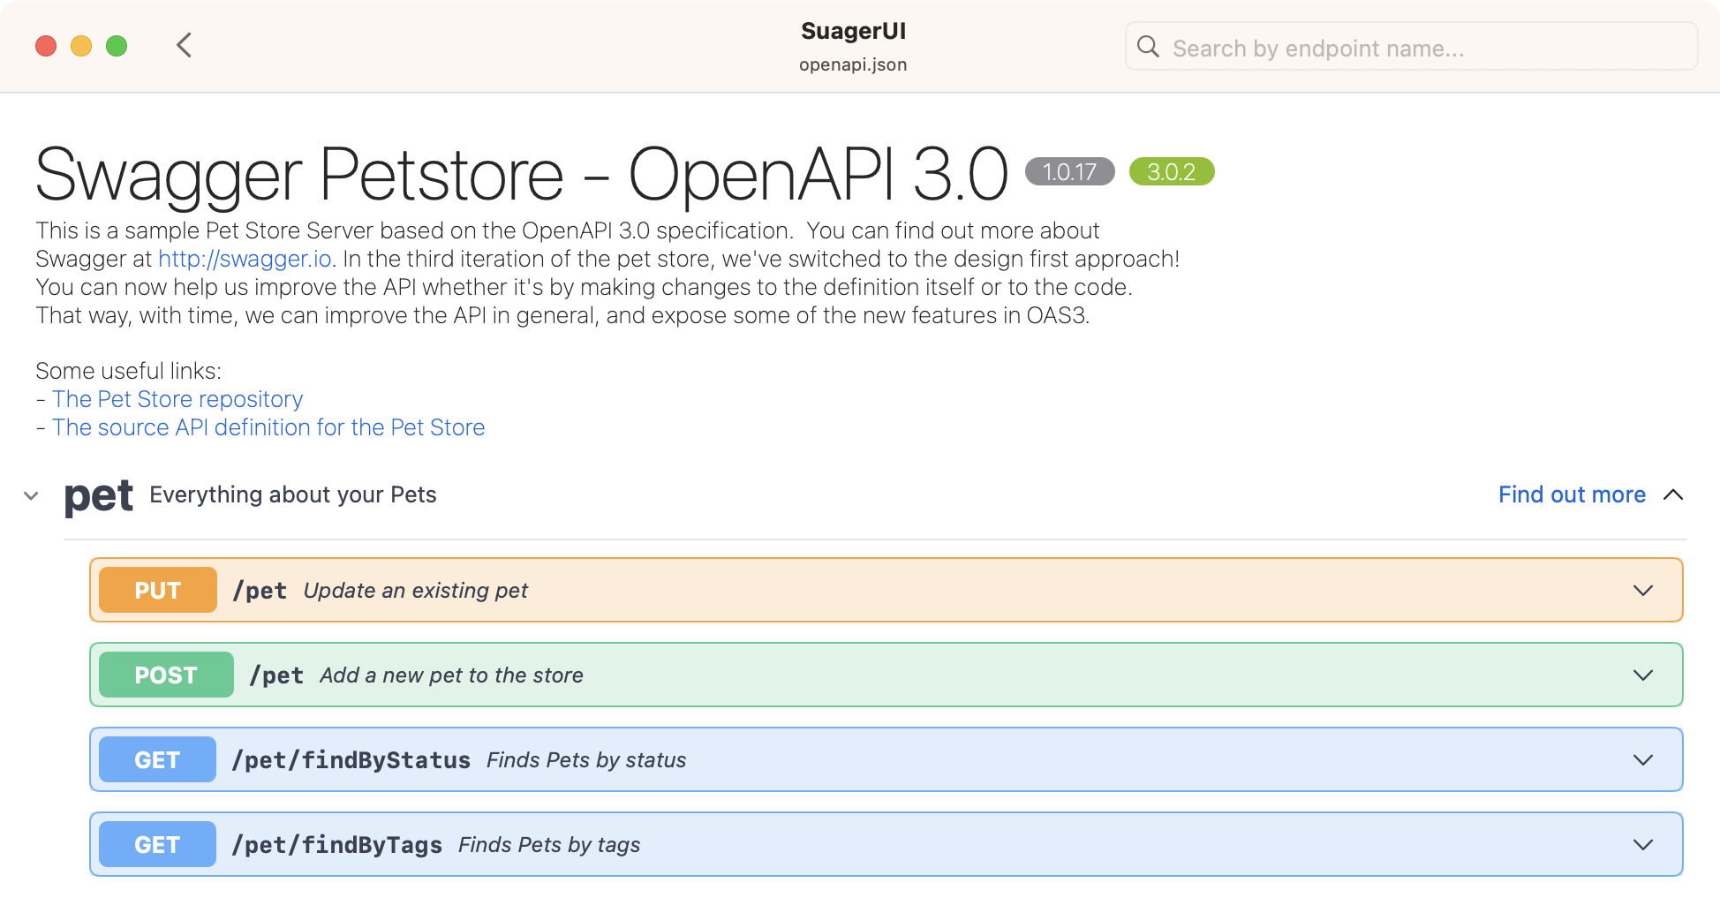This screenshot has width=1720, height=913.
Task: Focus the endpoint name search field
Action: coord(1411,47)
